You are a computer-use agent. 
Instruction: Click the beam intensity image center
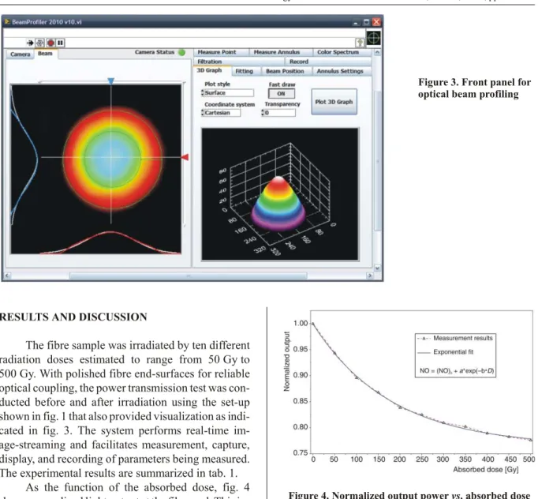pos(111,158)
